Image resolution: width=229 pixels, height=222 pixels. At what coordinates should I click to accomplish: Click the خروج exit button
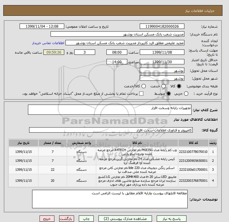coord(47,219)
